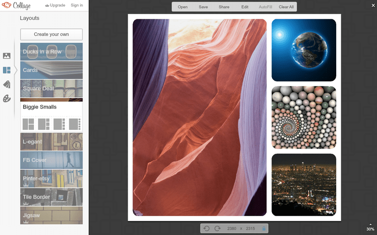Open the Swatches panel icon
377x235 pixels.
click(x=7, y=84)
